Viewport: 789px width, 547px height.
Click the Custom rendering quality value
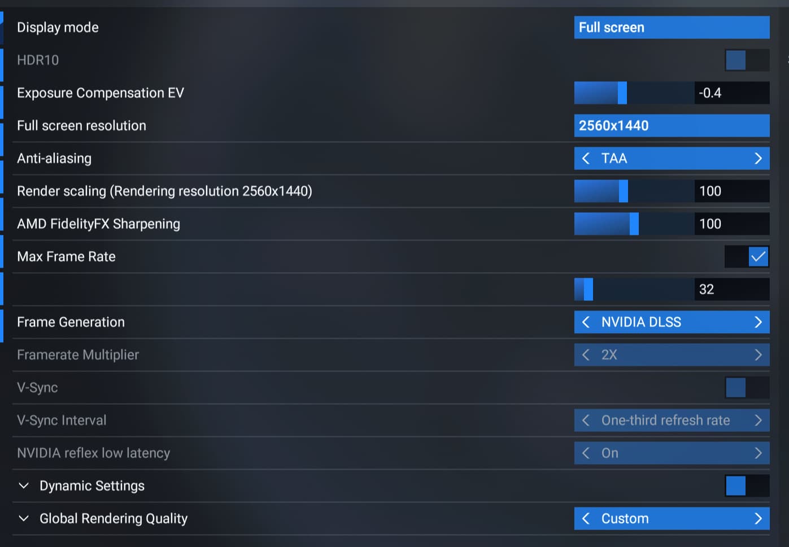coord(625,518)
